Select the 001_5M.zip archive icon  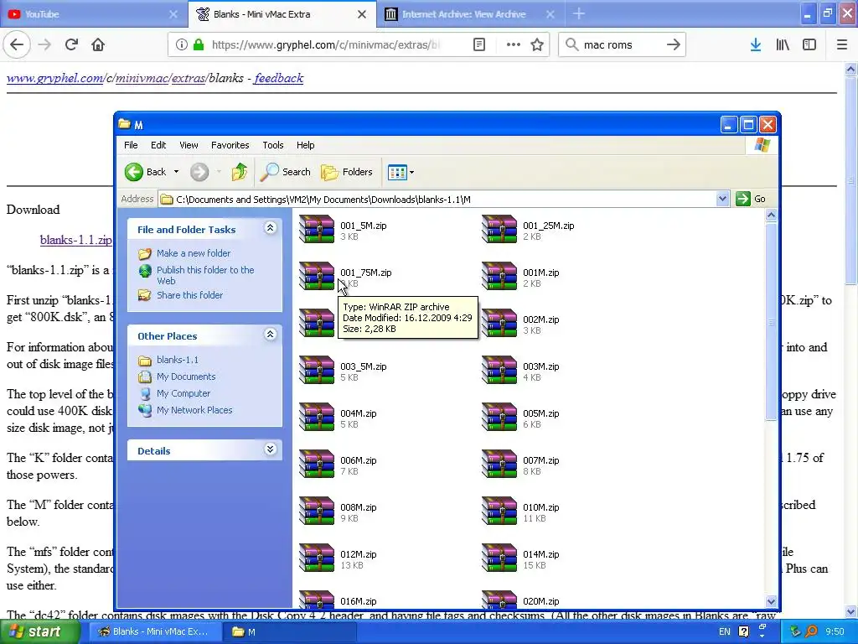316,229
